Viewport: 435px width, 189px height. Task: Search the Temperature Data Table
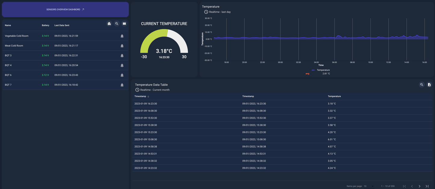pos(421,85)
